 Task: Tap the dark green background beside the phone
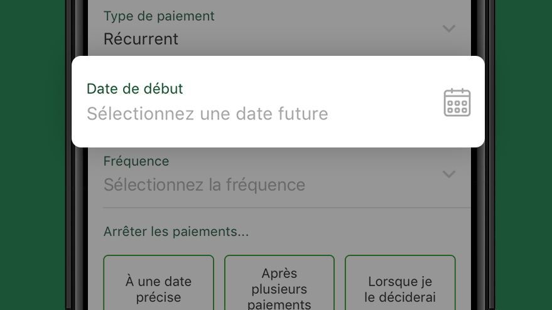[x=33, y=155]
